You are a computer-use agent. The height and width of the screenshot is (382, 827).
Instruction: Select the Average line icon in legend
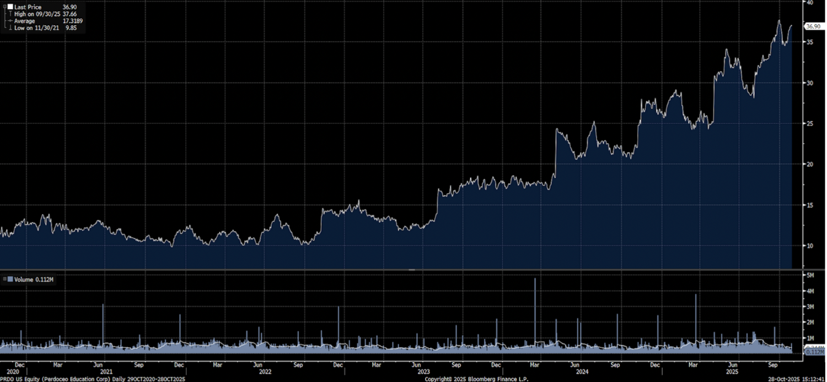[x=10, y=21]
